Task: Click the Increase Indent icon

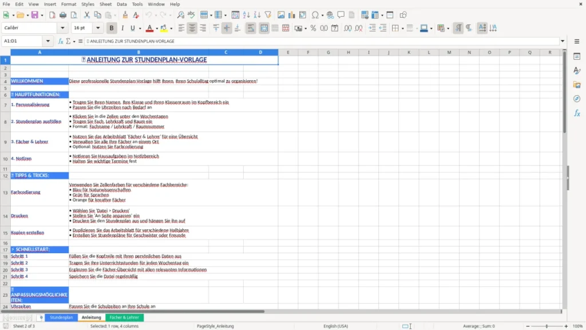Action: [372, 28]
